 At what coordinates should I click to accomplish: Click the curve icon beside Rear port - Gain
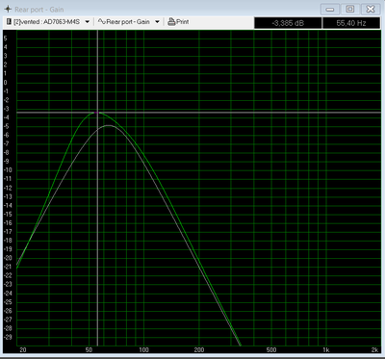point(102,22)
